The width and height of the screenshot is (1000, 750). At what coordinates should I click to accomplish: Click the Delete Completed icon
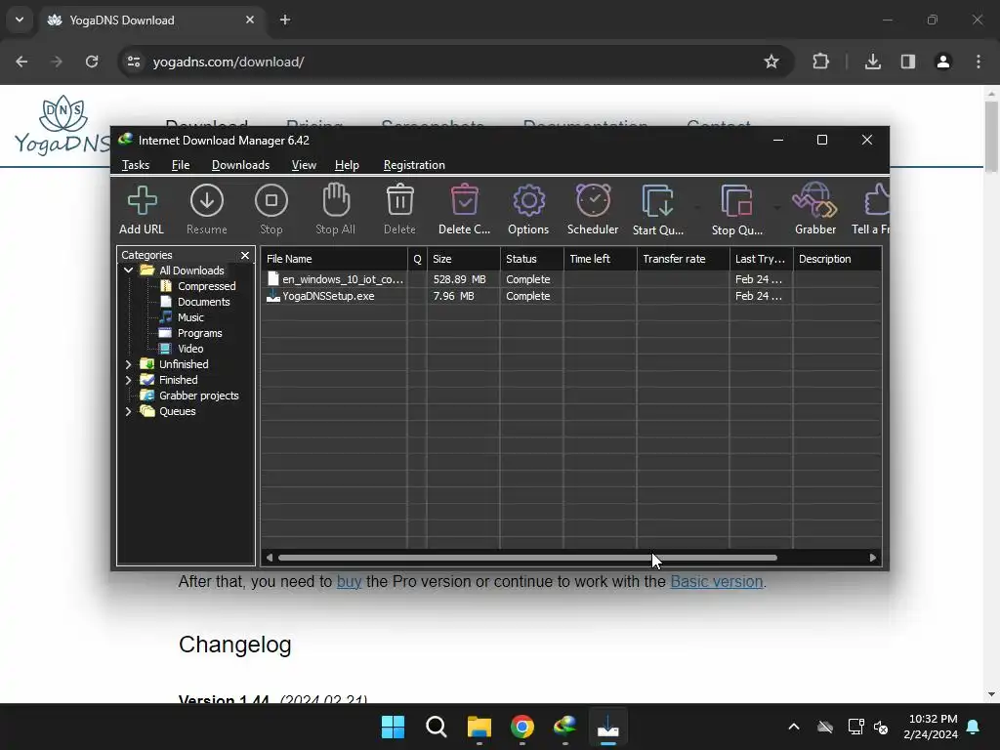pos(464,209)
